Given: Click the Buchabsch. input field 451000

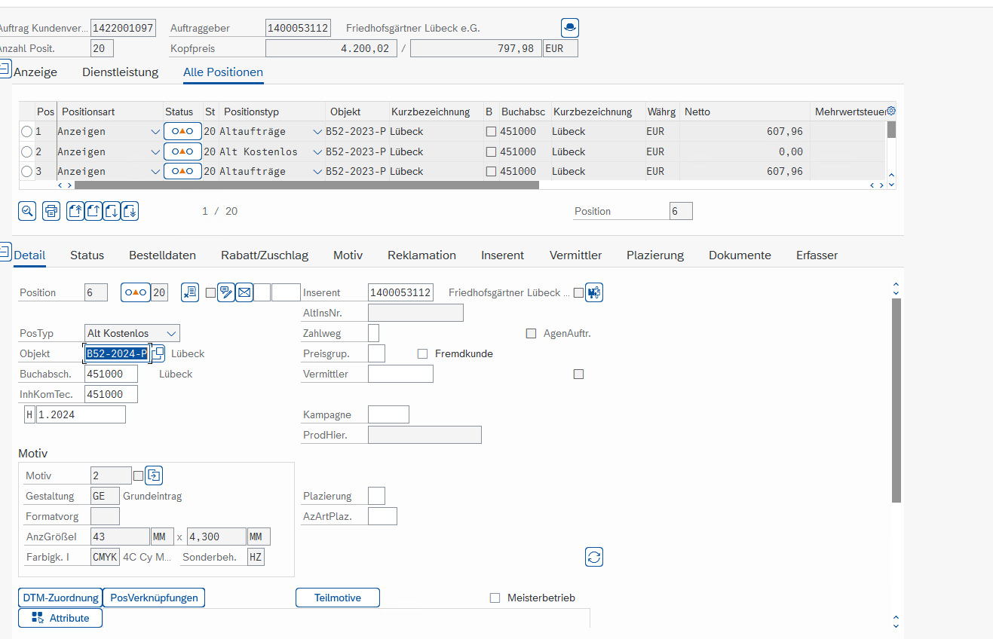Looking at the screenshot, I should 111,374.
